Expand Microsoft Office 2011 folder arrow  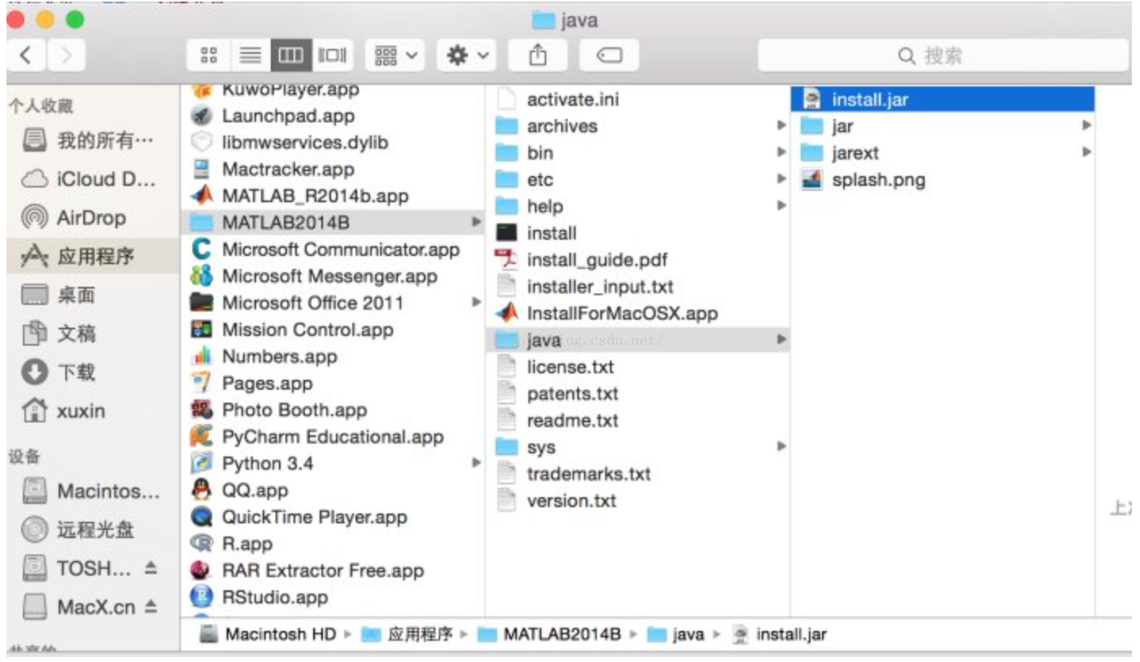coord(475,302)
